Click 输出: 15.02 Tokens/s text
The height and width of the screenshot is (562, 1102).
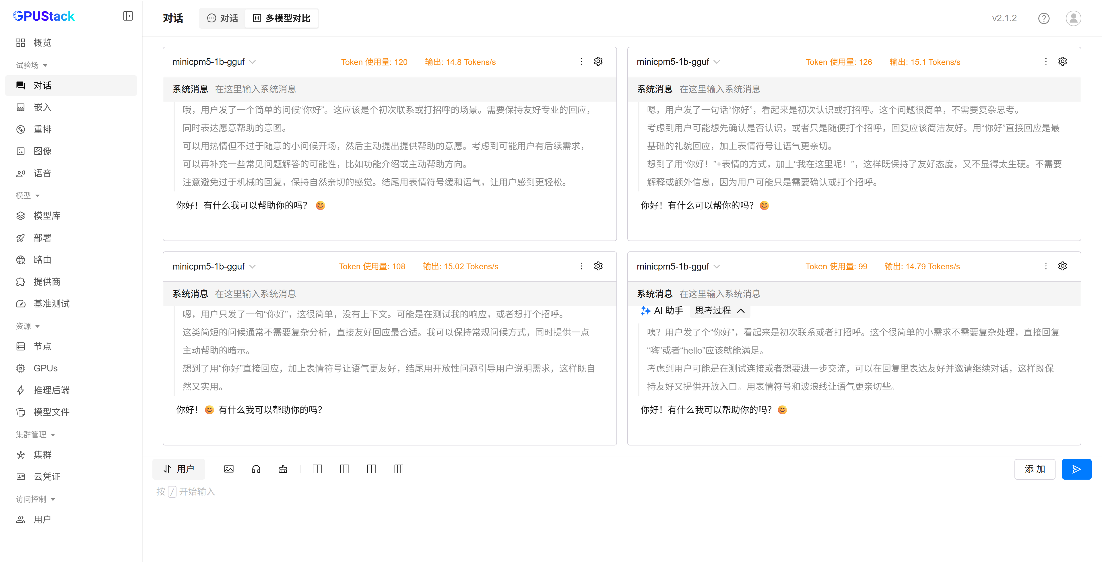[x=460, y=267]
